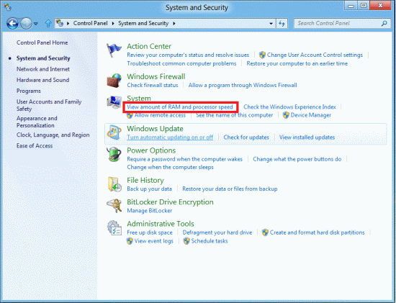Click Check firewall status link
The image size is (396, 303).
click(153, 86)
